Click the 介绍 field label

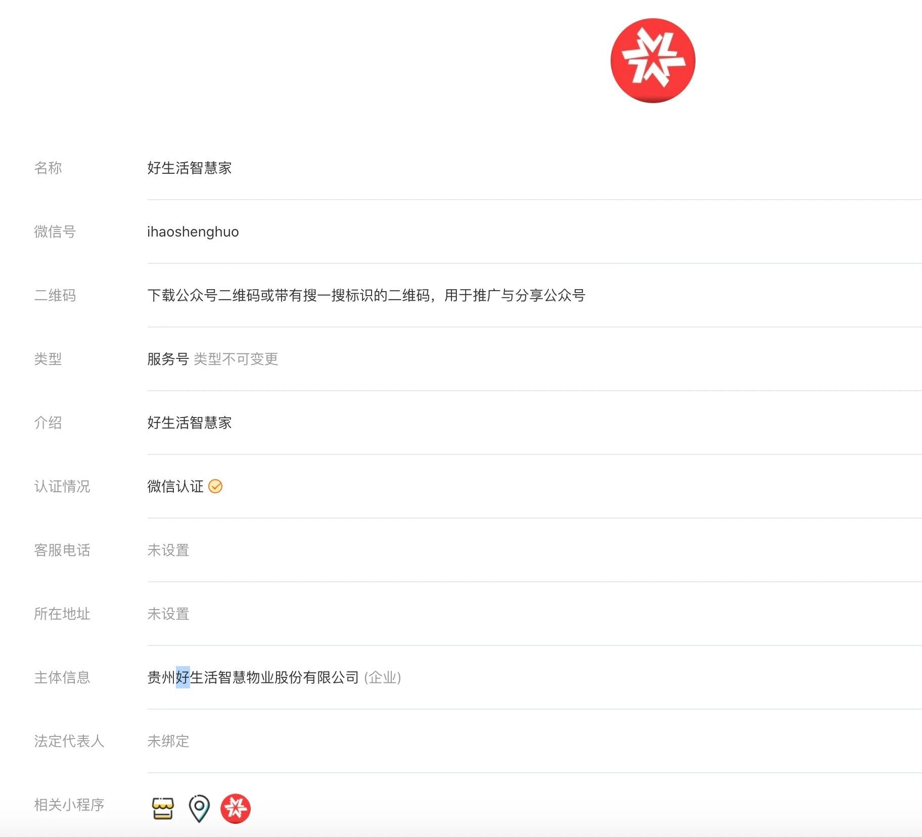48,423
